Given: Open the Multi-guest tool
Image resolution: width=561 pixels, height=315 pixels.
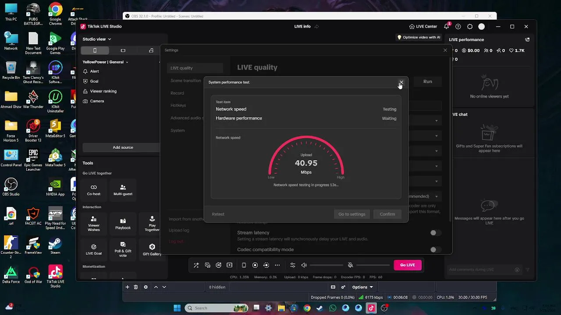Looking at the screenshot, I should [x=123, y=190].
